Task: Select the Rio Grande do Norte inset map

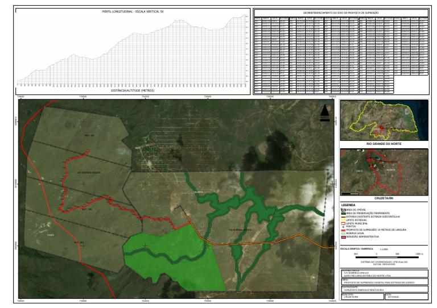Action: tap(384, 120)
